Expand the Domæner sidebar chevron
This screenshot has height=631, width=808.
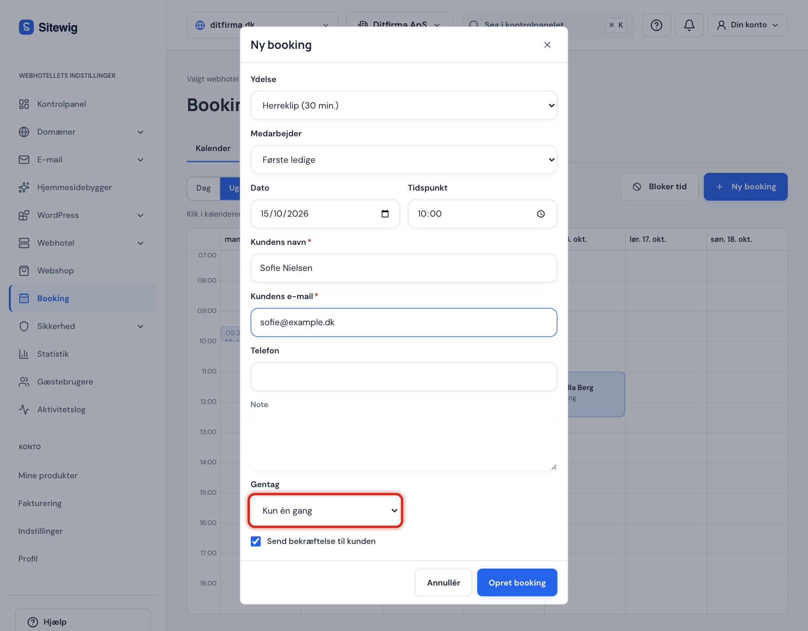(x=141, y=132)
